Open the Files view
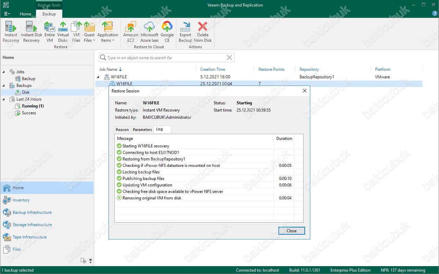 coord(47,249)
